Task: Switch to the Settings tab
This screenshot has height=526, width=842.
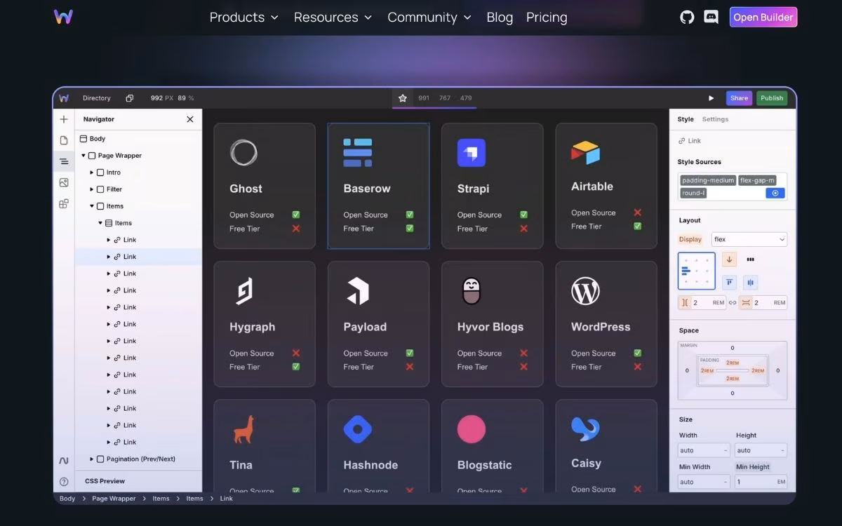Action: point(715,119)
